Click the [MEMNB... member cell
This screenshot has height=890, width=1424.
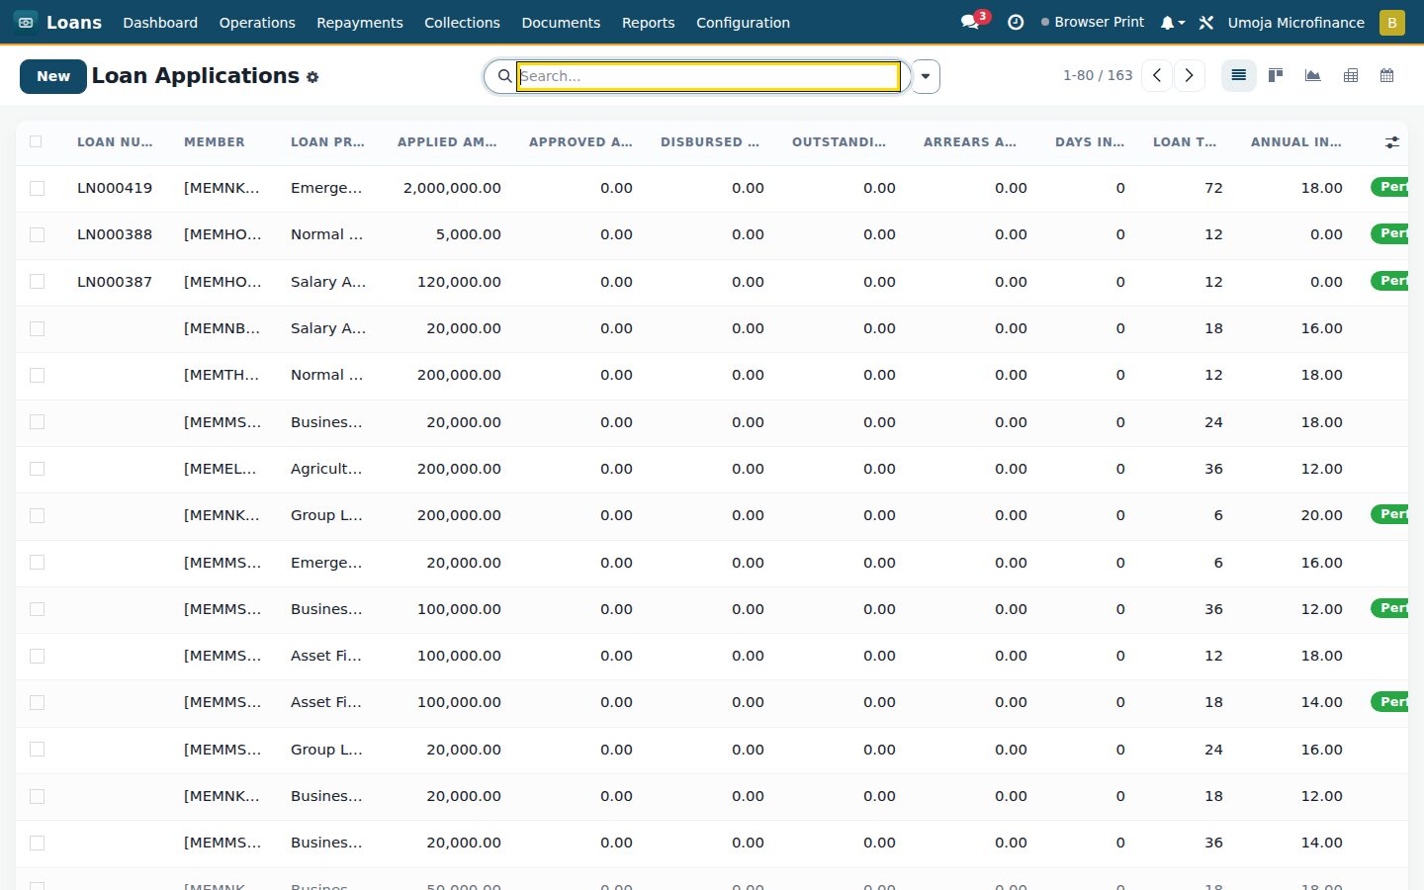click(222, 328)
